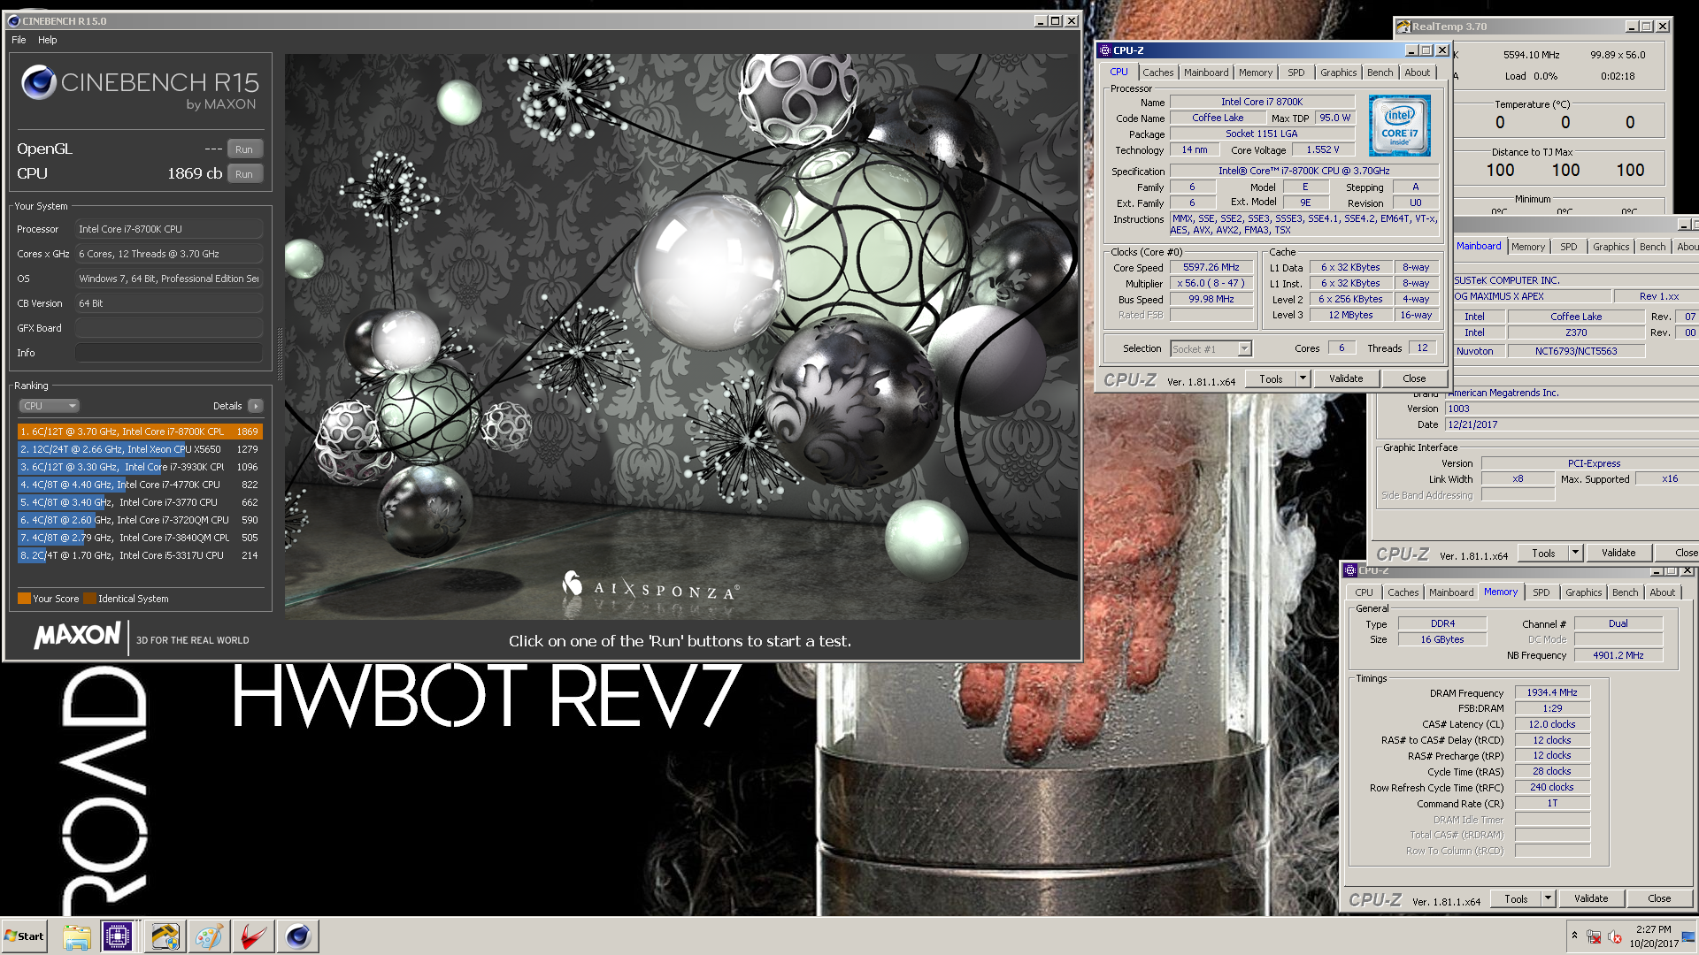Select the i7-8700K ranking row scoring 1869
The height and width of the screenshot is (955, 1699).
point(140,432)
